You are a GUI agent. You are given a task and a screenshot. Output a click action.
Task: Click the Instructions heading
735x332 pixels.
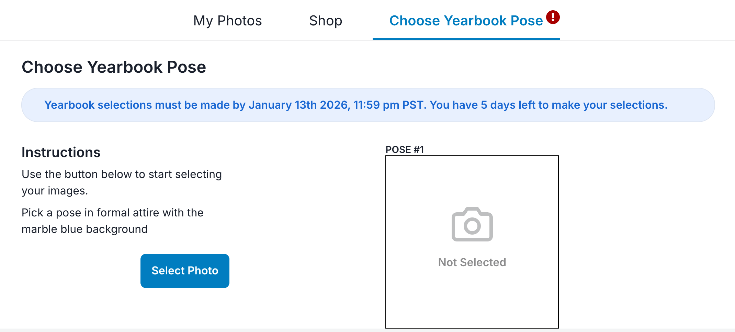click(x=61, y=152)
